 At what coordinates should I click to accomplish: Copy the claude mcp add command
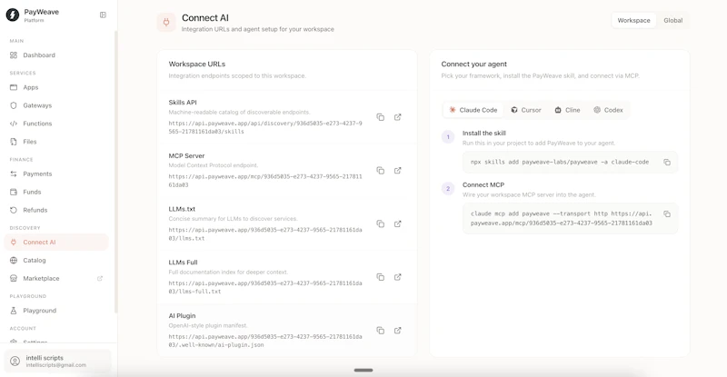coord(667,214)
